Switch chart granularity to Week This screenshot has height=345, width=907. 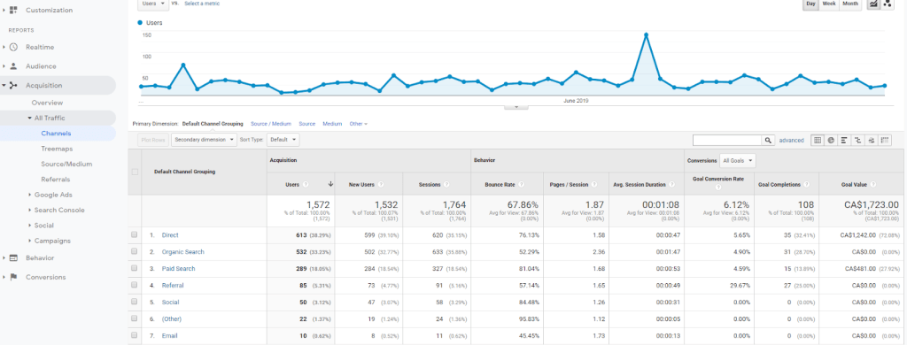[x=829, y=4]
